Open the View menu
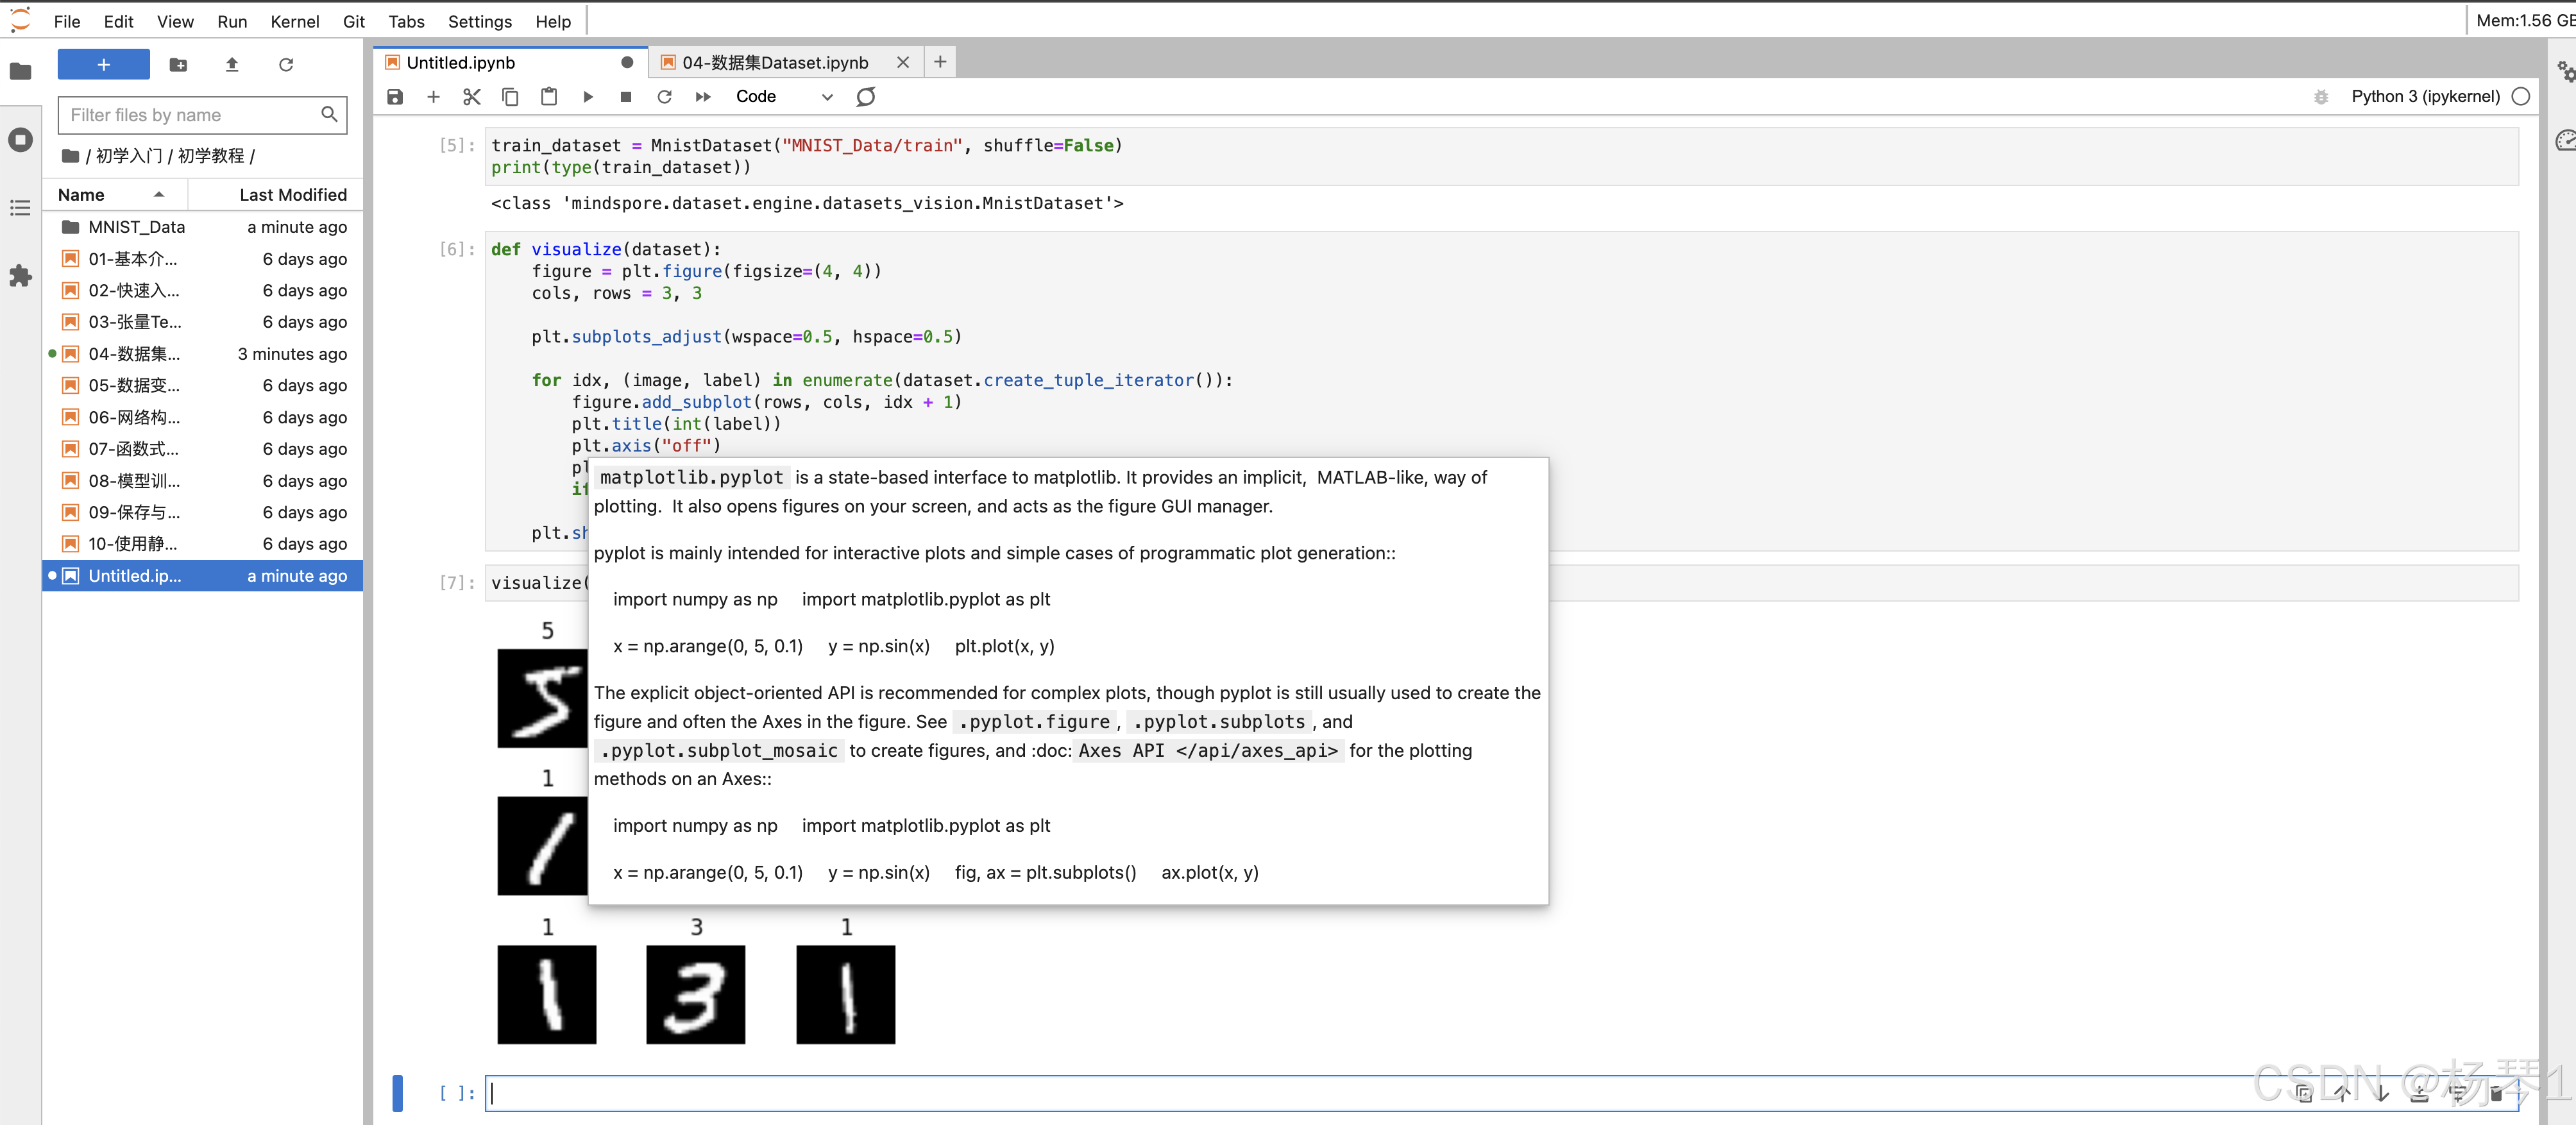This screenshot has height=1125, width=2576. 175,21
